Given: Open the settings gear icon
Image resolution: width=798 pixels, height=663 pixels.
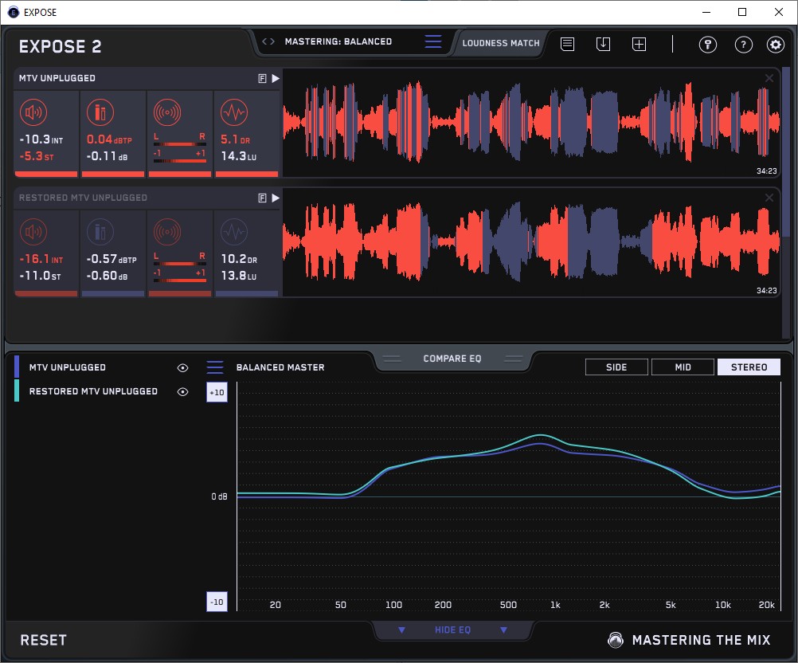Looking at the screenshot, I should pos(775,45).
